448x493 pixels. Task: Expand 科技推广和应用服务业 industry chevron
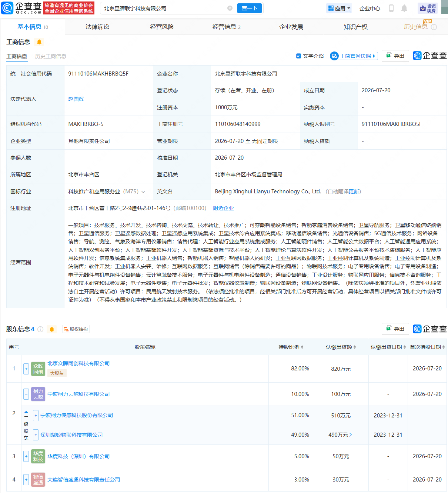pos(143,192)
